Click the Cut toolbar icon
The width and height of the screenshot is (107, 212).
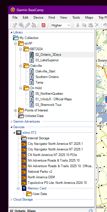tap(78, 25)
